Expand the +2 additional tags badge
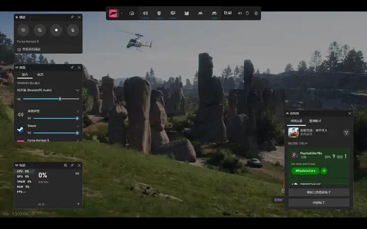 pyautogui.click(x=324, y=171)
